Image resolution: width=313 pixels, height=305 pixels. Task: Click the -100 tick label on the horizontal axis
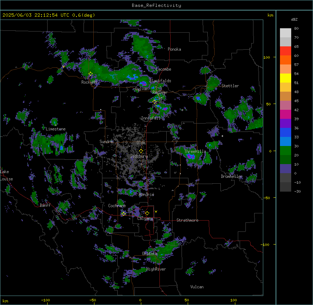click(x=45, y=300)
